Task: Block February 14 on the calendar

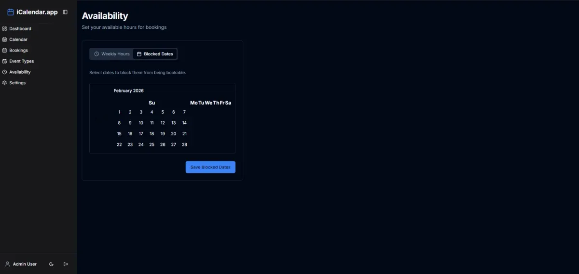Action: pyautogui.click(x=184, y=123)
